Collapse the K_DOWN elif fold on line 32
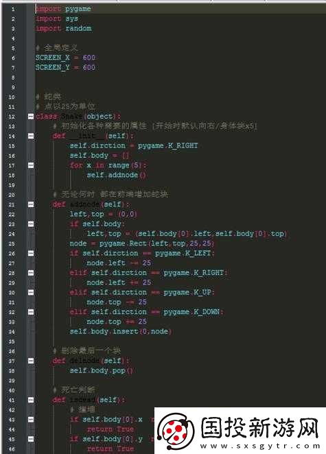 pos(31,312)
